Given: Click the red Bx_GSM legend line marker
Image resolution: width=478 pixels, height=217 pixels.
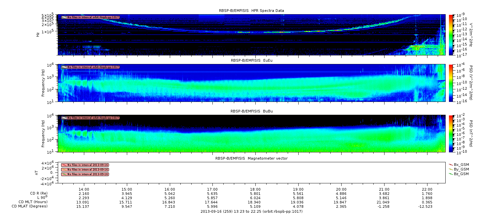Looking at the screenshot, I should [451, 164].
